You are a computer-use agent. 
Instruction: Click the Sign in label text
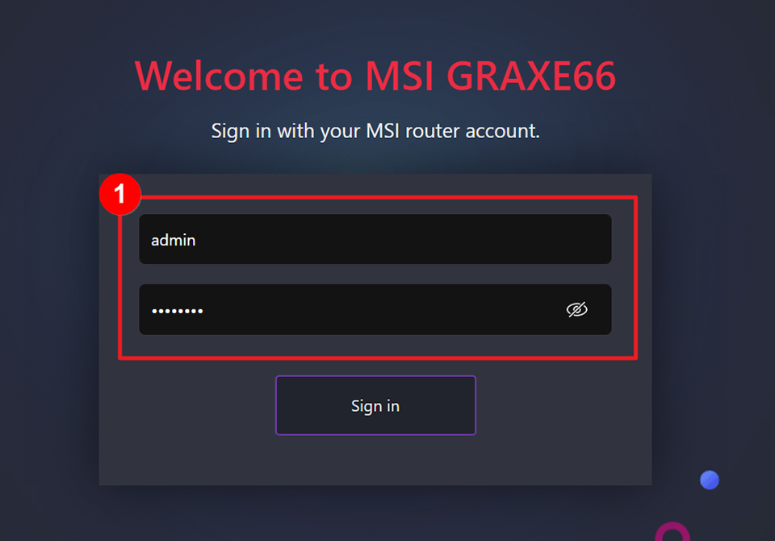(x=375, y=406)
